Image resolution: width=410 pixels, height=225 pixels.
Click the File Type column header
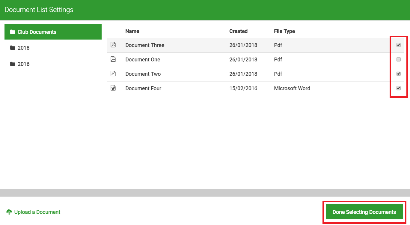284,31
